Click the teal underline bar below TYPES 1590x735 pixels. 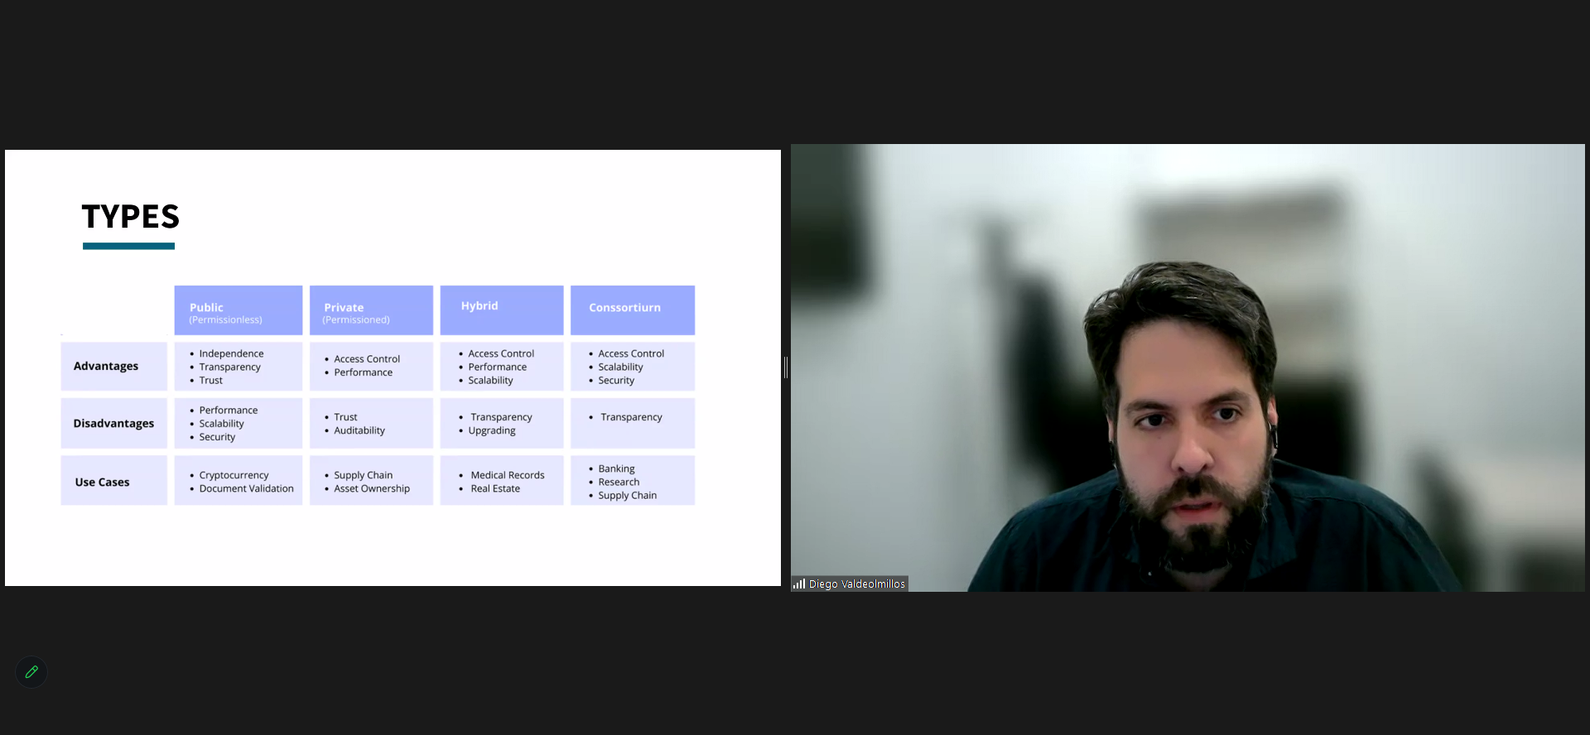128,246
